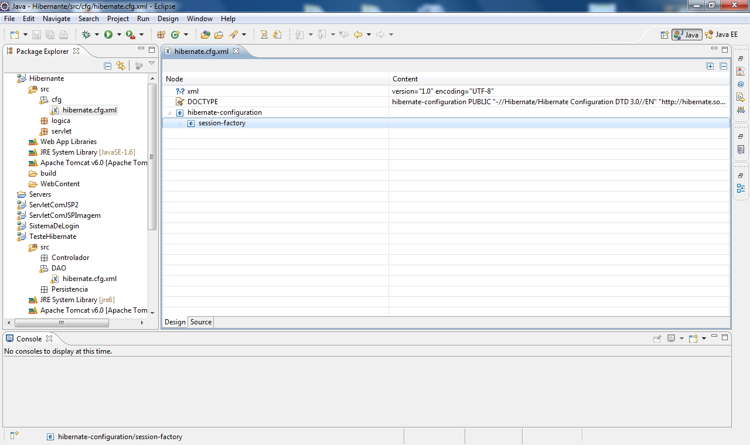Viewport: 750px width, 445px height.
Task: Click the flashlight Search toolbar icon
Action: [x=233, y=35]
